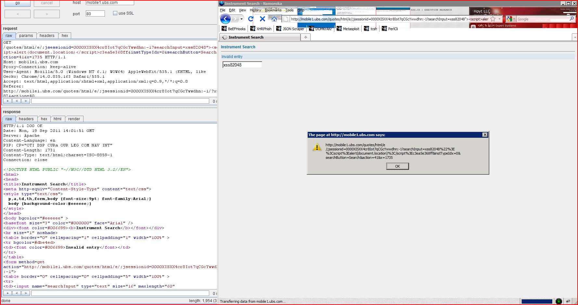
Task: Open the BeEFHooks bookmark
Action: click(234, 29)
